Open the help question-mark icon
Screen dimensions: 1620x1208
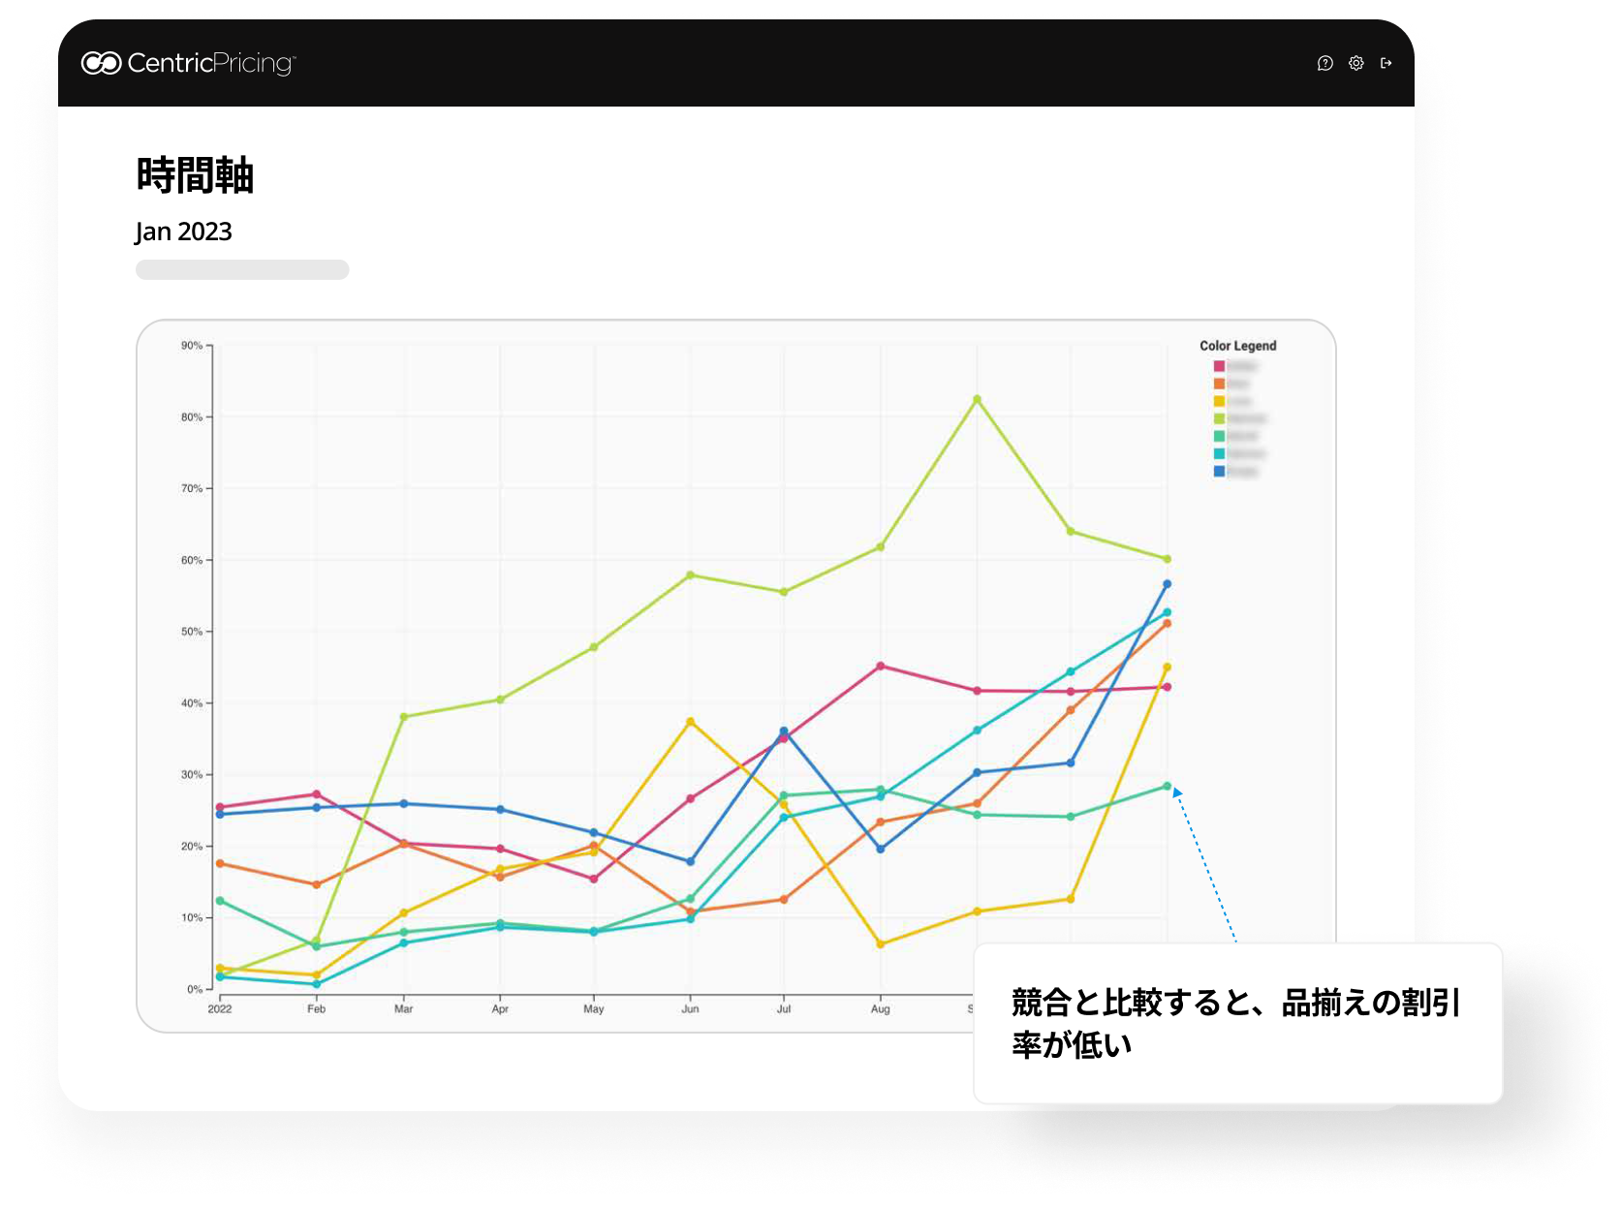pyautogui.click(x=1325, y=63)
